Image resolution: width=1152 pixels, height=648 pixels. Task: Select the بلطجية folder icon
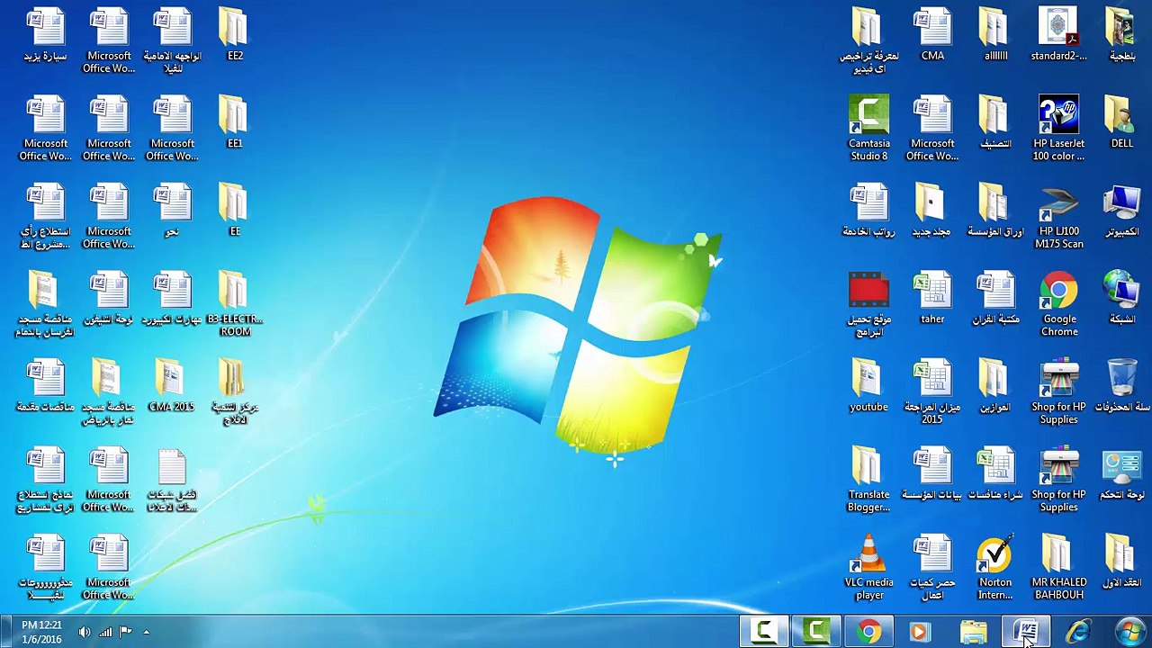click(1121, 34)
